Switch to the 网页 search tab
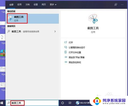The height and width of the screenshot is (106, 128). pos(44,5)
